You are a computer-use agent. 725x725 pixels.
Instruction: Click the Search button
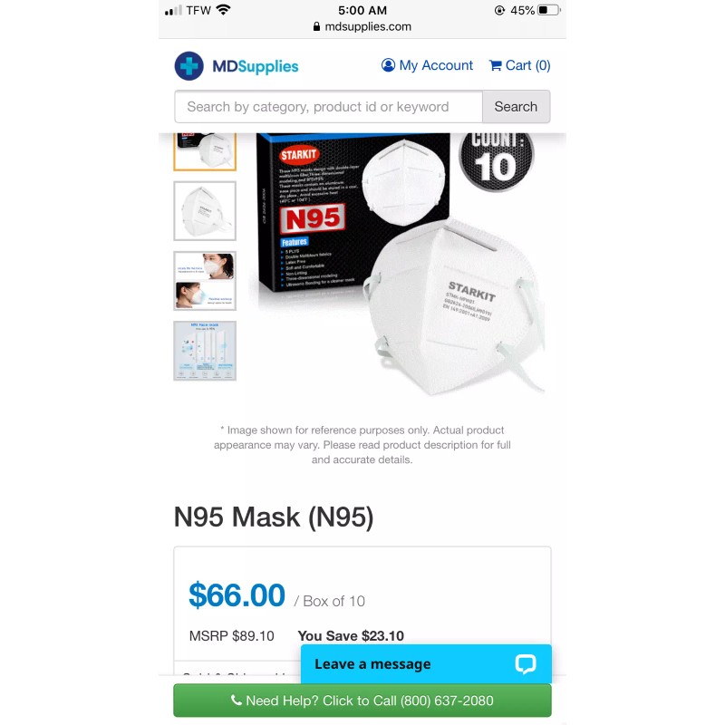click(x=516, y=107)
